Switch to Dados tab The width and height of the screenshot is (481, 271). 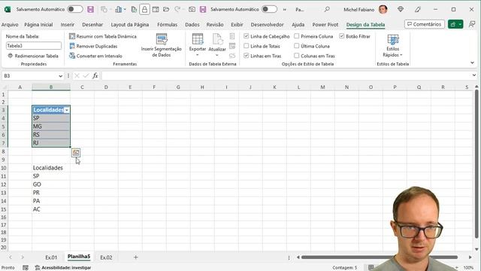click(192, 25)
